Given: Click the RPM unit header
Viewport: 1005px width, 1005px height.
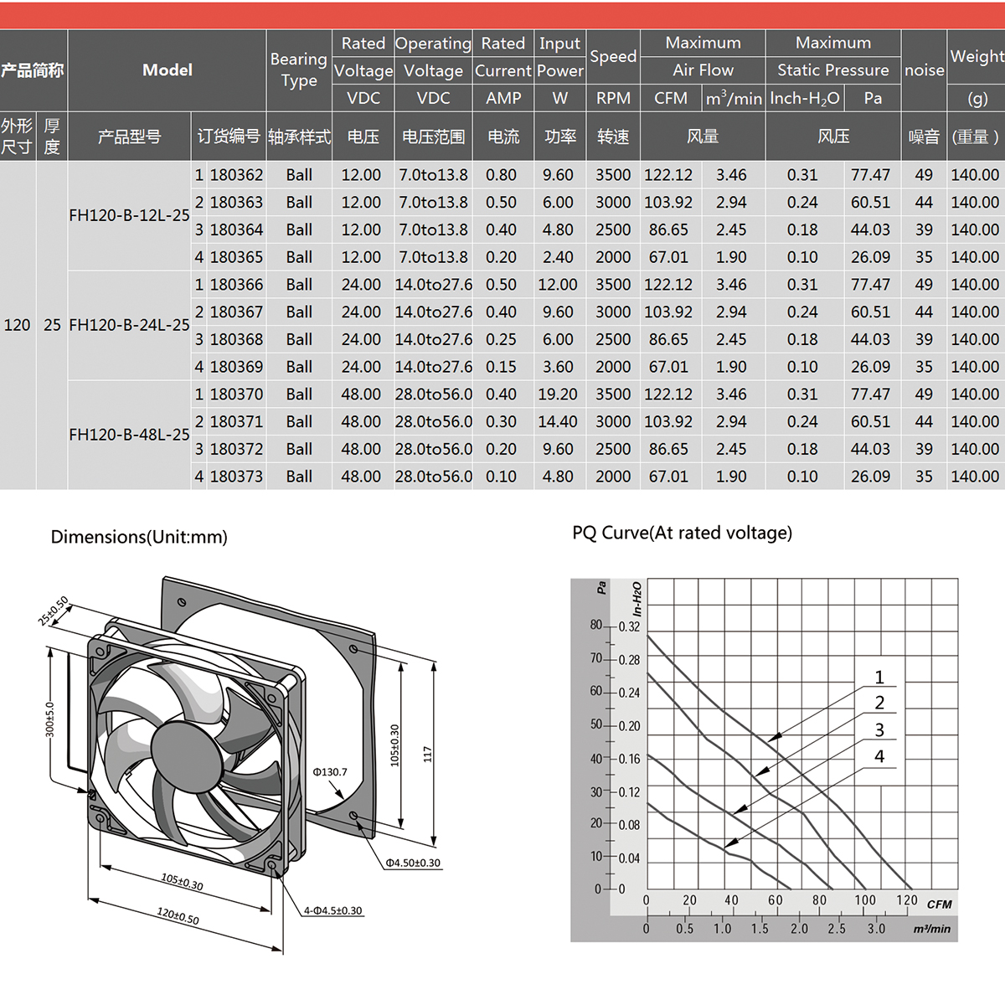Looking at the screenshot, I should [x=613, y=98].
